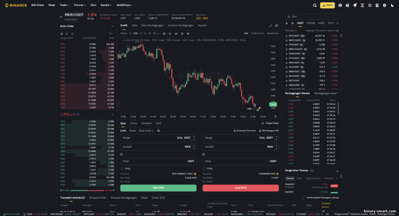Image resolution: width=399 pixels, height=216 pixels.
Task: Add MKR/USDT to favorites star
Action: (61, 17)
